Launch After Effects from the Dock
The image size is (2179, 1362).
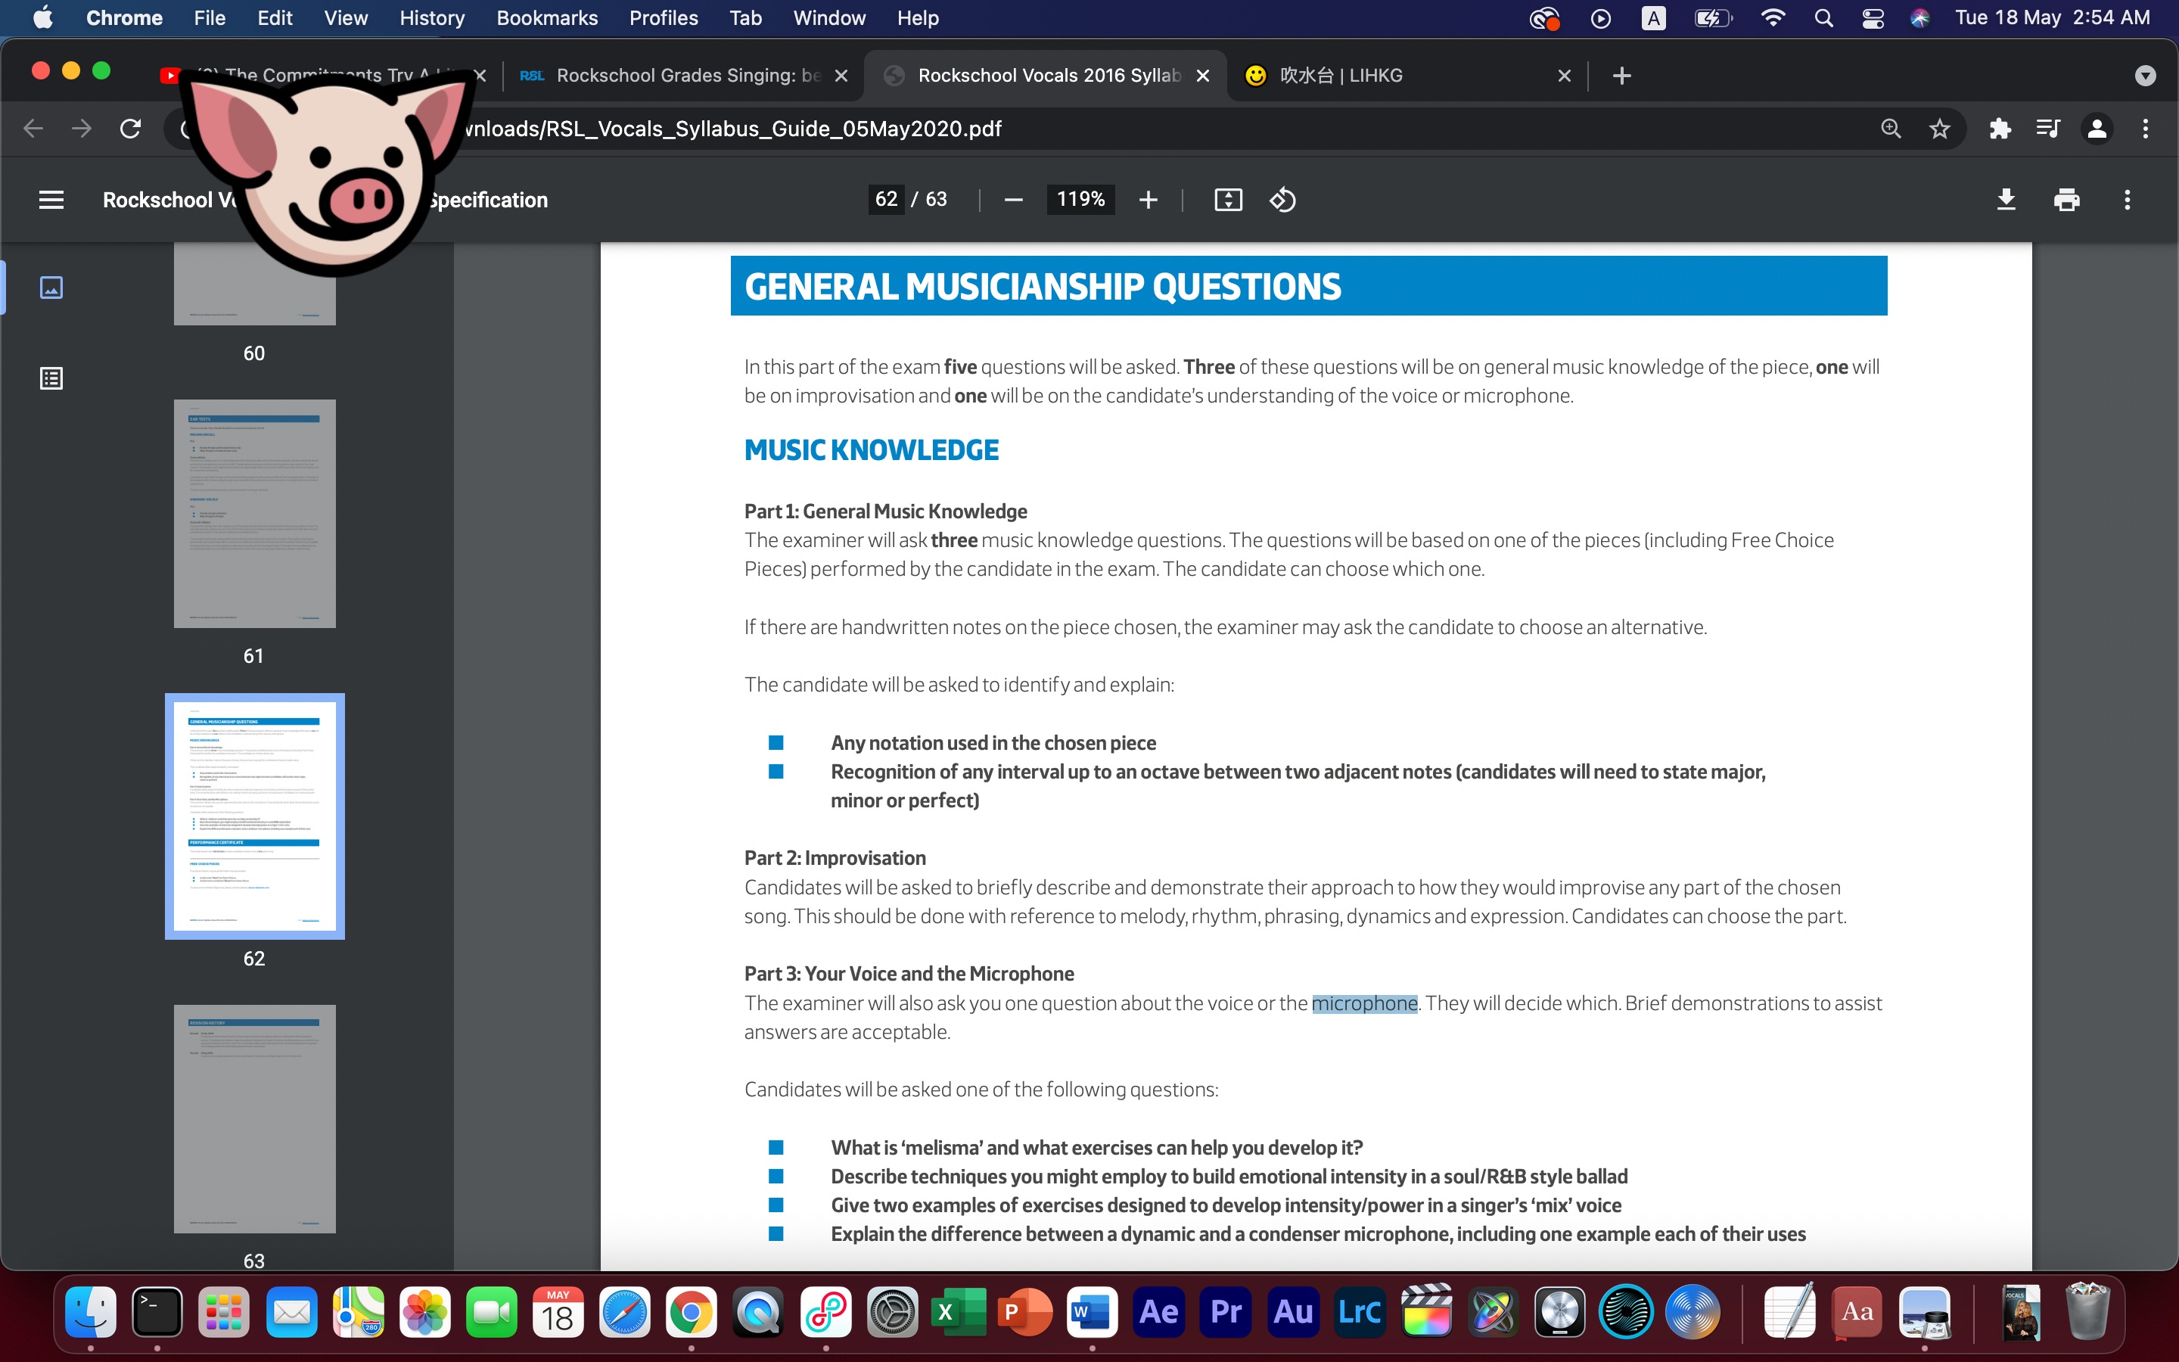[x=1159, y=1311]
